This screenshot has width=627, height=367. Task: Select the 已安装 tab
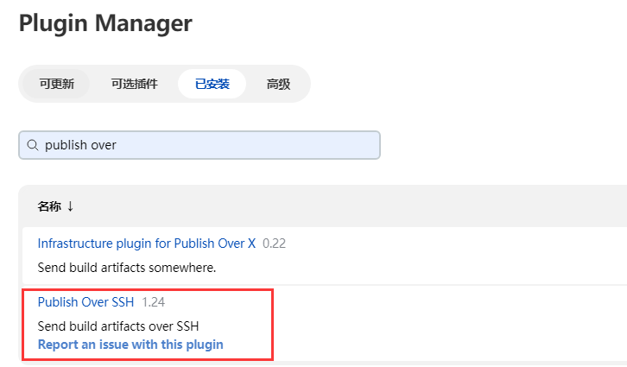tap(212, 84)
